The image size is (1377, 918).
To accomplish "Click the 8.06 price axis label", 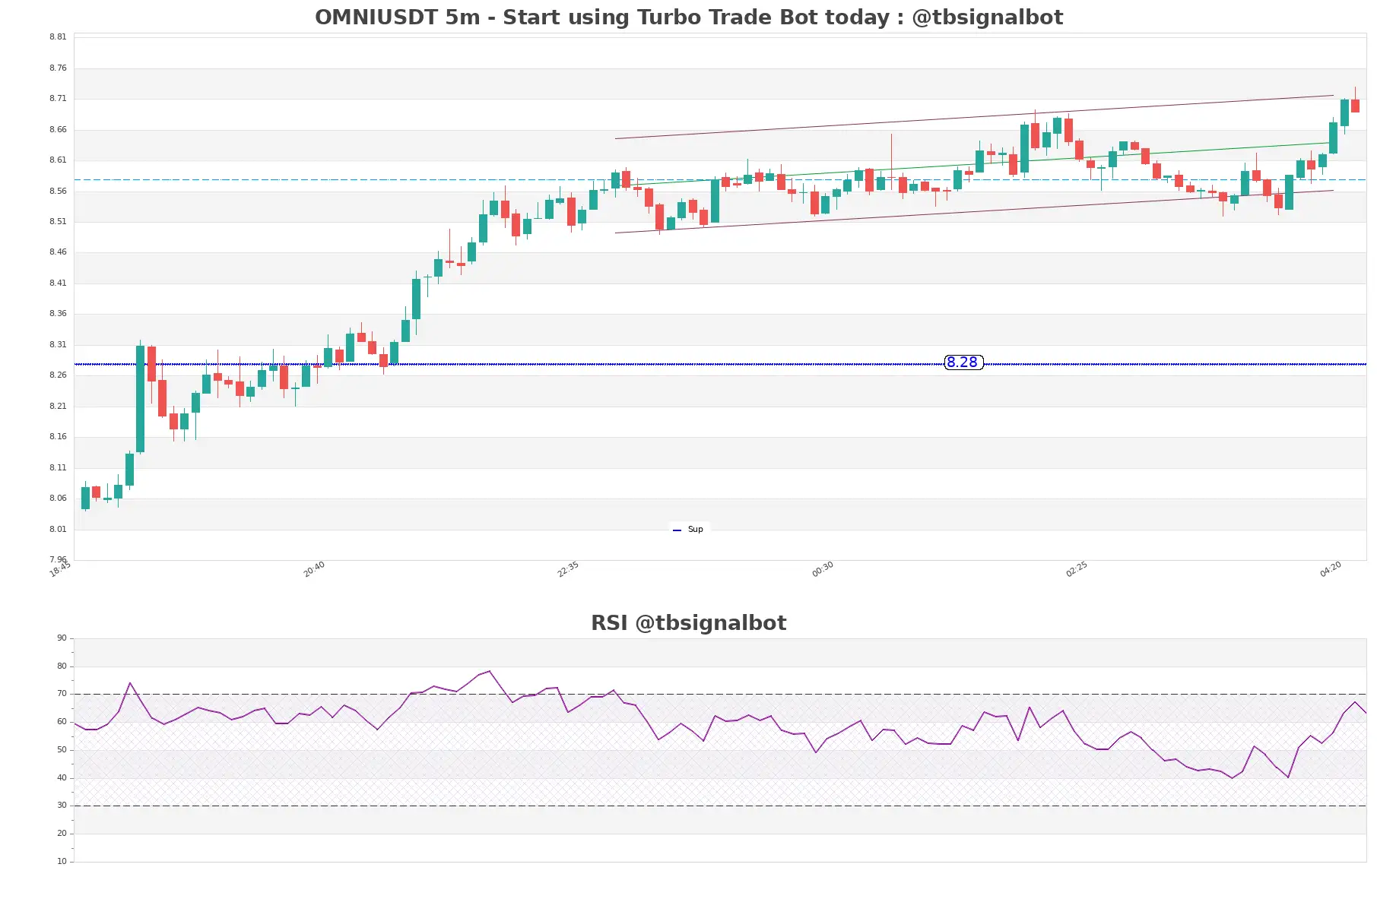I will (58, 499).
